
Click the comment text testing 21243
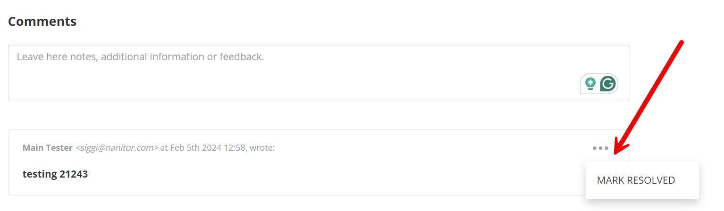pyautogui.click(x=55, y=174)
